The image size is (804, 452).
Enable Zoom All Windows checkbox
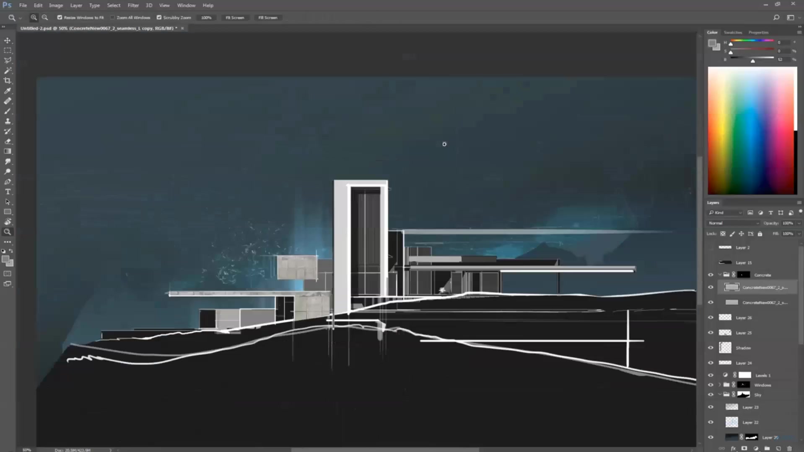(112, 18)
